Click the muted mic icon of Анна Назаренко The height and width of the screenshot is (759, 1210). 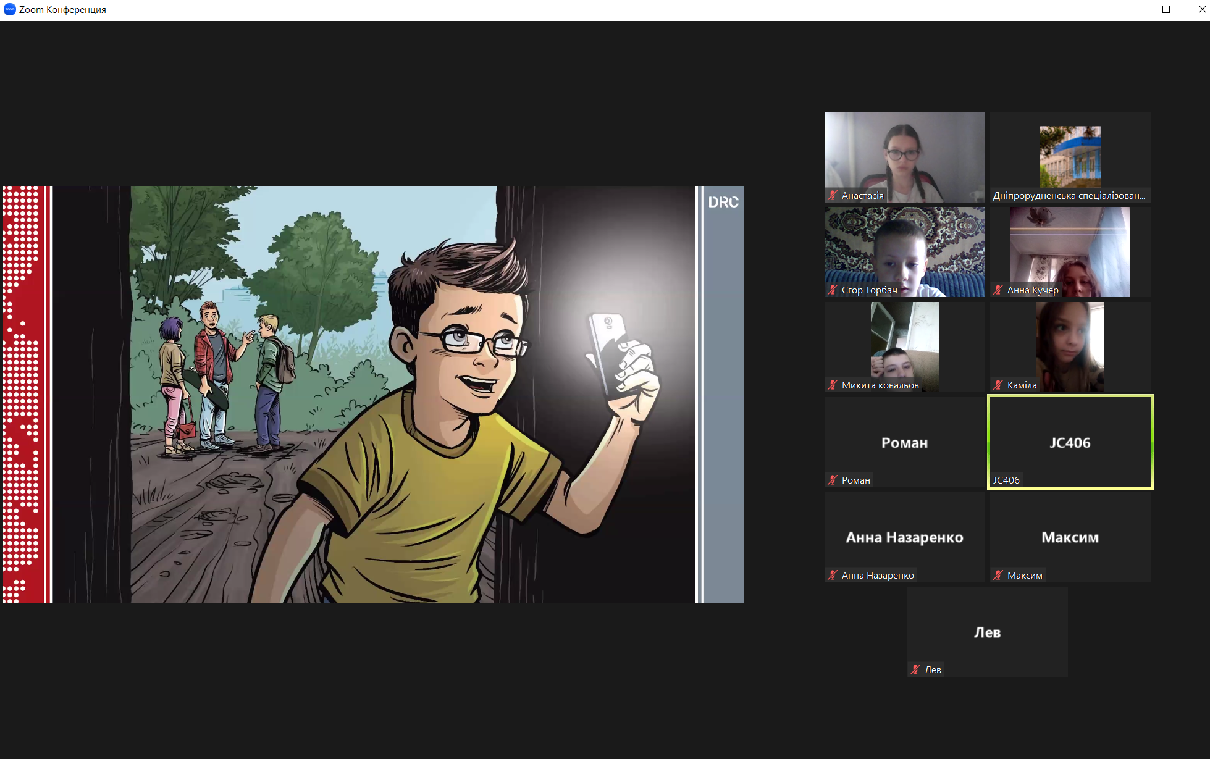pyautogui.click(x=833, y=576)
